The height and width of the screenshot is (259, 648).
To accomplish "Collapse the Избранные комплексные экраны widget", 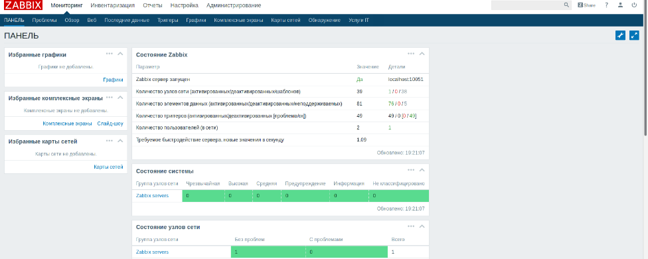I will [x=120, y=98].
